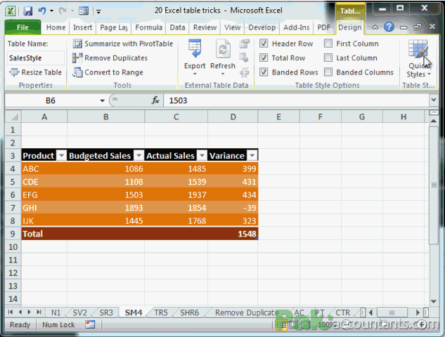Click the Resize Table button label
The height and width of the screenshot is (337, 445).
coord(41,72)
